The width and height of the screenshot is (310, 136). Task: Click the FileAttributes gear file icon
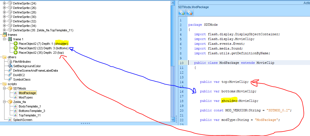pyautogui.click(x=10, y=62)
